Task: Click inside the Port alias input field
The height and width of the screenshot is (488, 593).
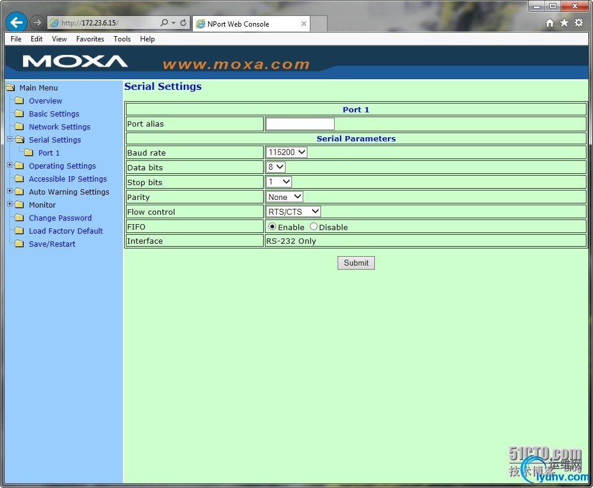Action: pos(299,124)
